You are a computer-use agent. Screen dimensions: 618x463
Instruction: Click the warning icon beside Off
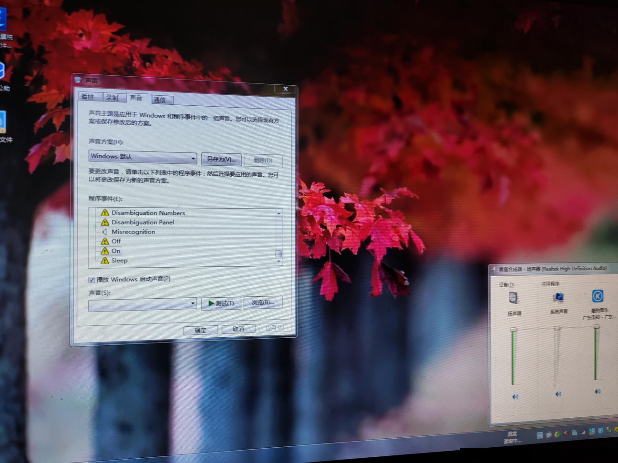point(105,242)
